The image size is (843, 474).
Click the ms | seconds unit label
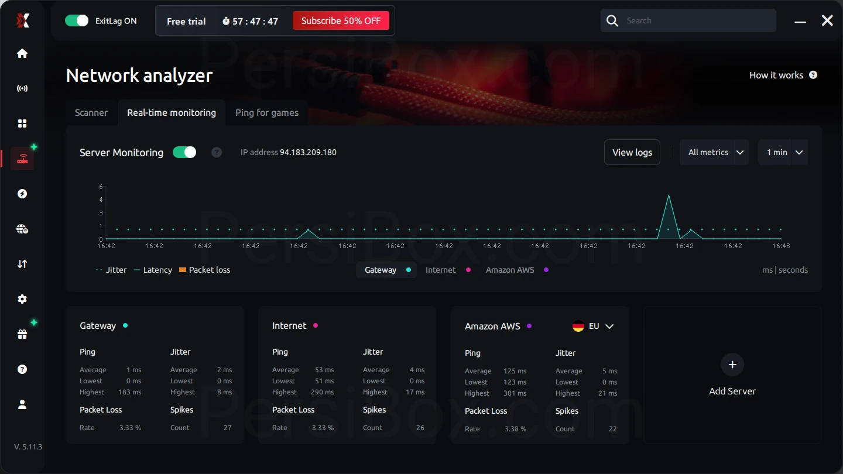tap(785, 270)
